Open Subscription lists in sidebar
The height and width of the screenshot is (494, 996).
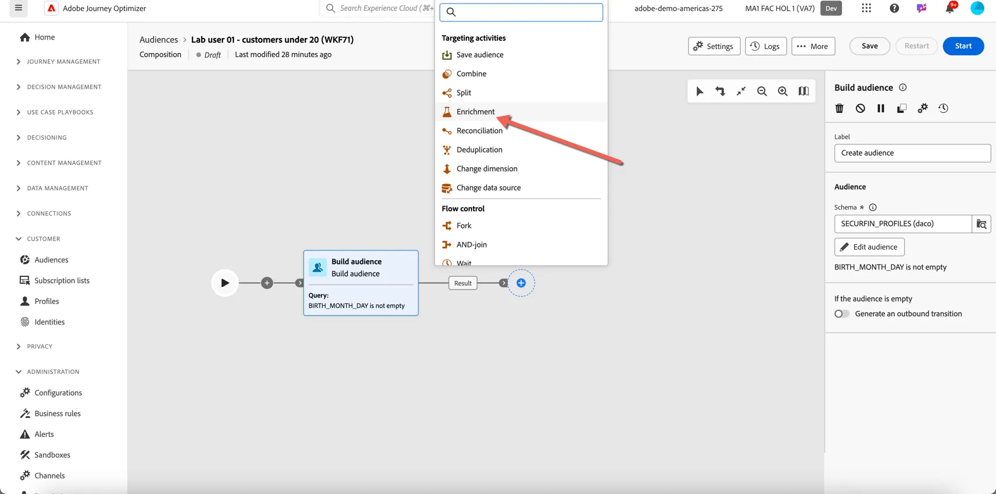(62, 280)
